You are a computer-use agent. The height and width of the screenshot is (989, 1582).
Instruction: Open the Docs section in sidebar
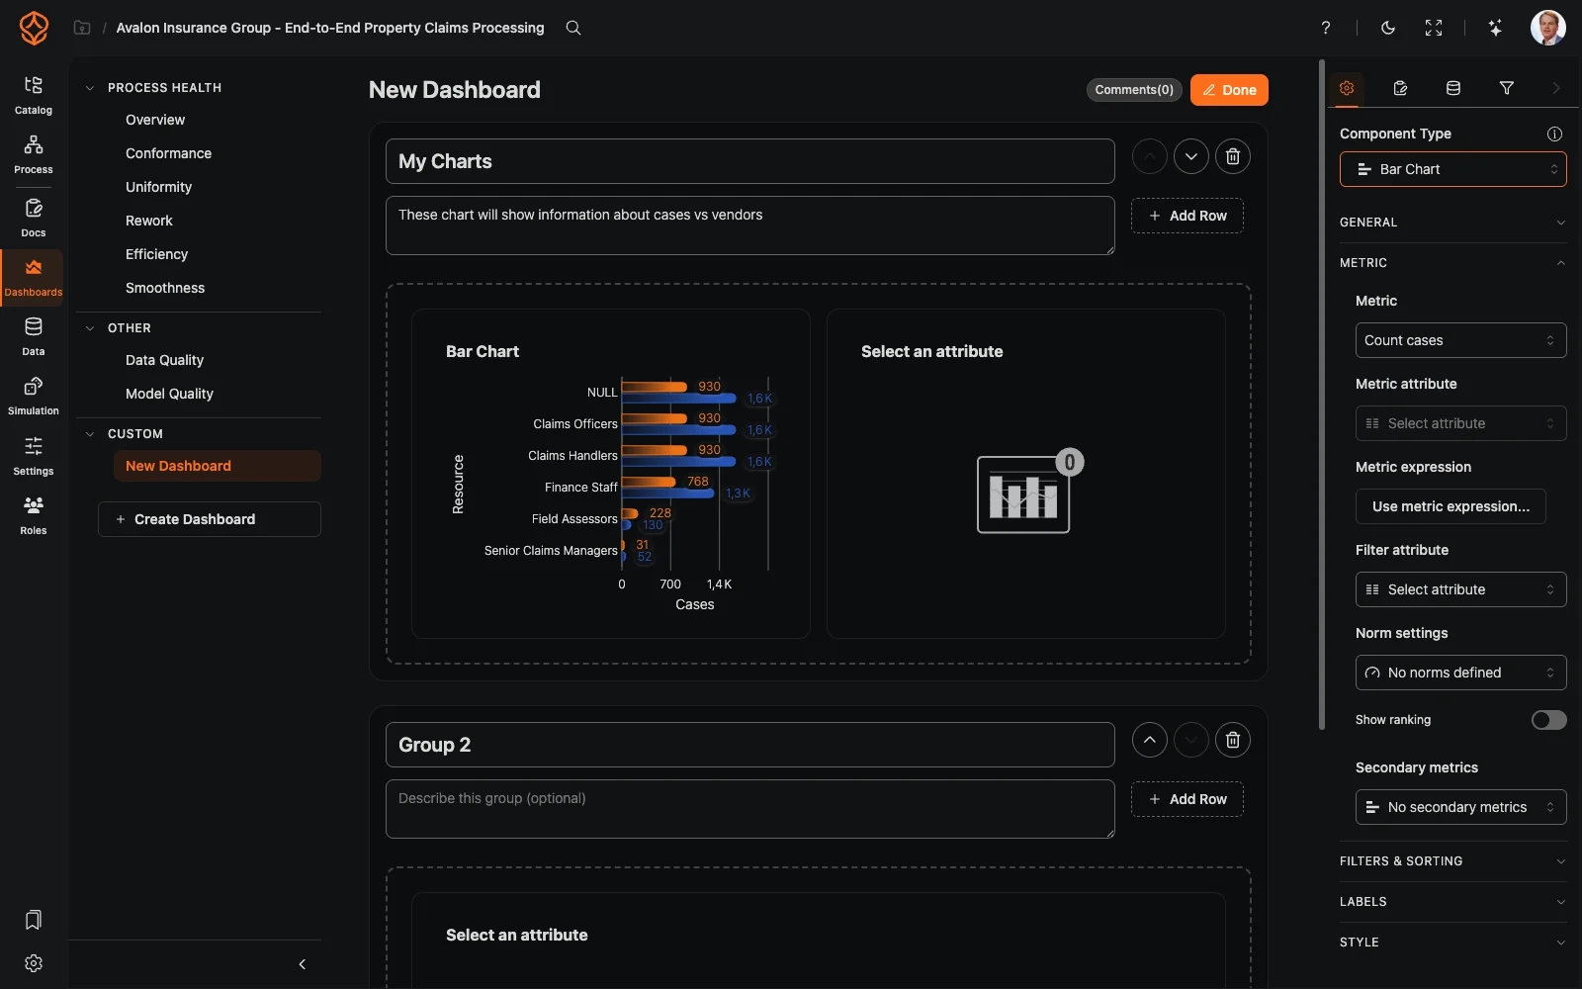[34, 219]
